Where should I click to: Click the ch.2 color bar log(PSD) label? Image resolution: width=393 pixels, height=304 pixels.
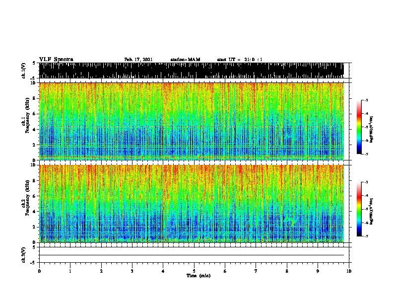pyautogui.click(x=371, y=211)
